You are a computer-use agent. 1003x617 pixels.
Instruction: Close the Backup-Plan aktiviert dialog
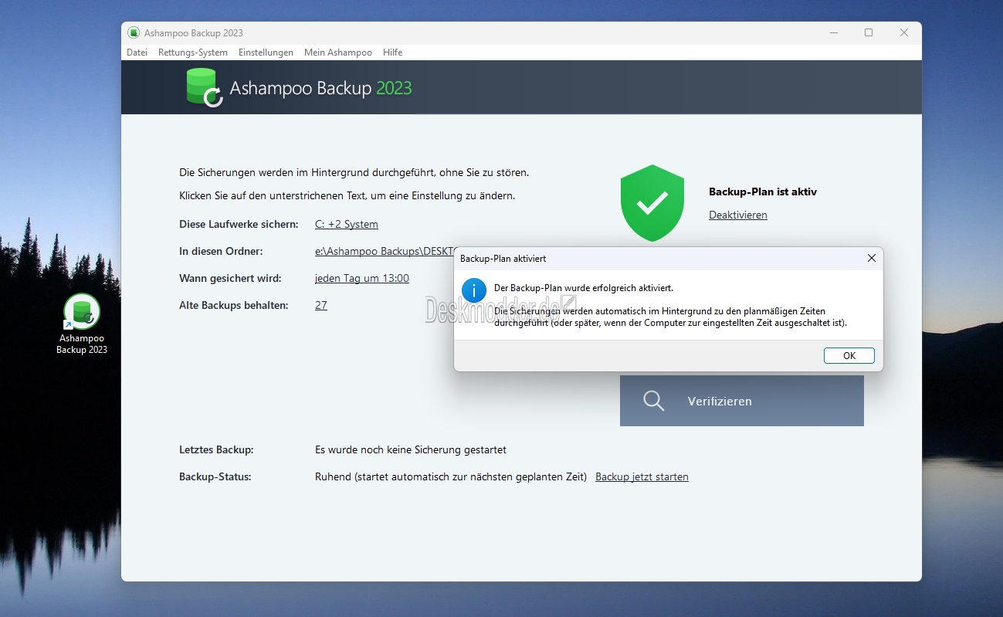[x=872, y=258]
